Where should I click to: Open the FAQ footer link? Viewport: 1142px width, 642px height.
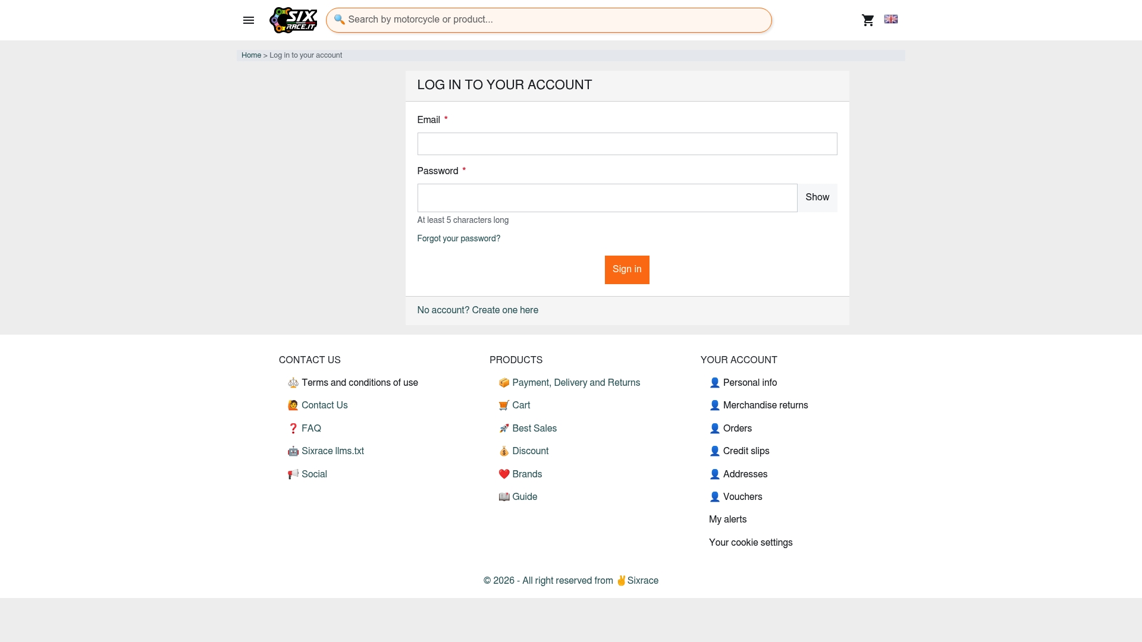(311, 429)
